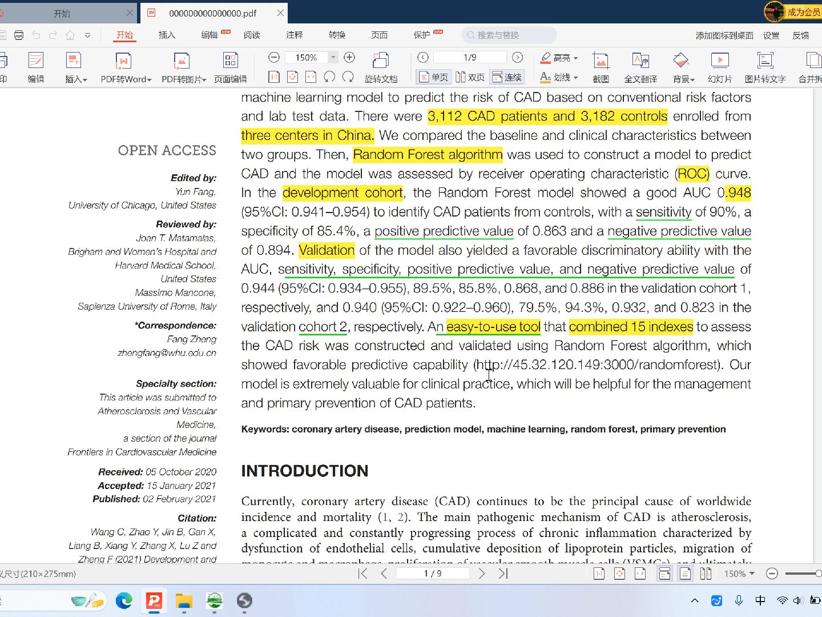
Task: Click the fit page icon in ribbon
Action: (292, 77)
